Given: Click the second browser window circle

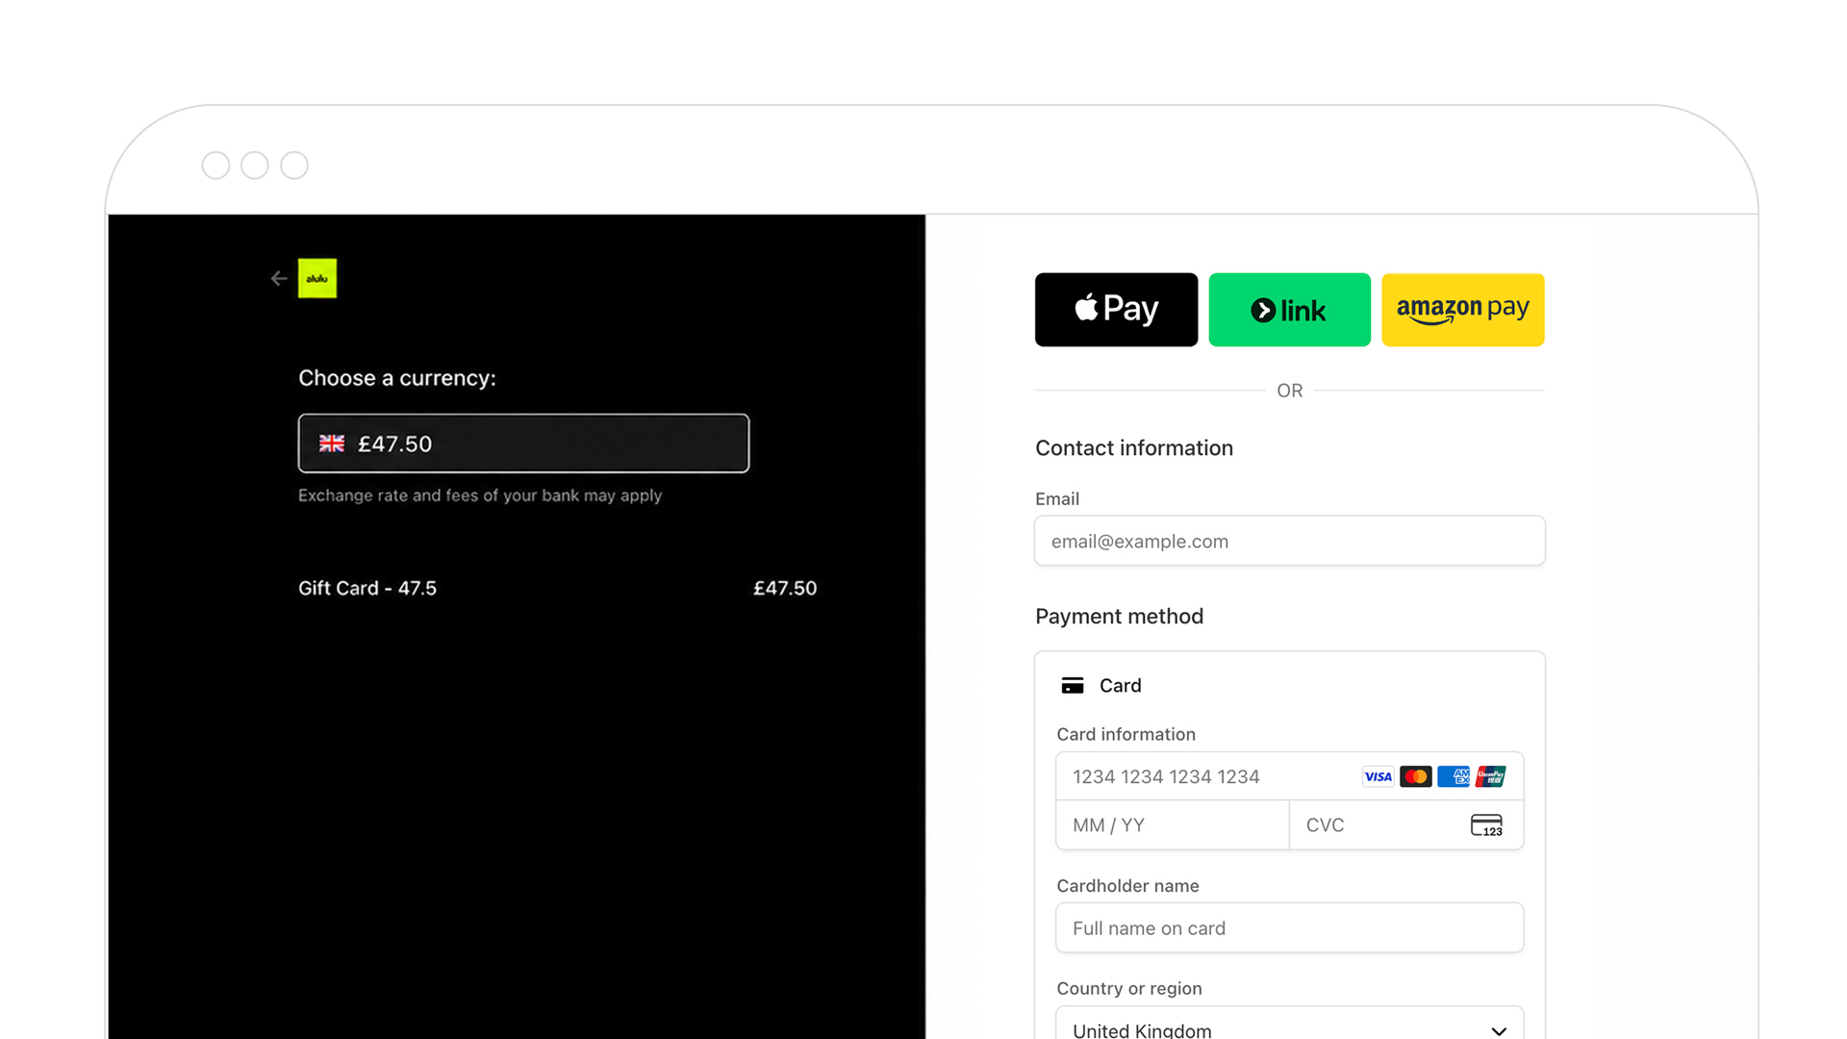Looking at the screenshot, I should [x=255, y=165].
